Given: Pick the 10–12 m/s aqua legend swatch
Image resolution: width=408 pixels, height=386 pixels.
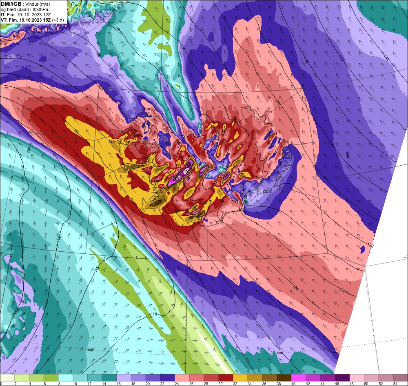Looking at the screenshot, I should click(80, 378).
